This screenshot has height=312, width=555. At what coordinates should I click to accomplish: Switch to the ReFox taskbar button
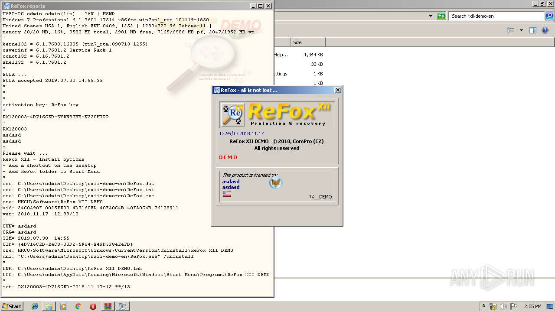click(123, 306)
